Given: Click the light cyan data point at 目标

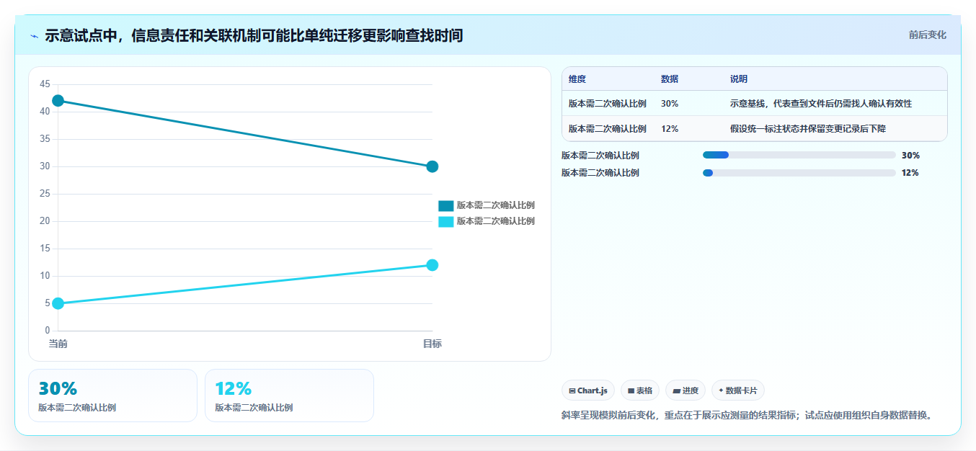Looking at the screenshot, I should (432, 265).
